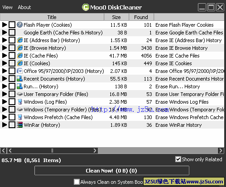Screen dimensions: 226x187
Task: Expand the IE (Cookies) row arrow
Action: (5, 63)
